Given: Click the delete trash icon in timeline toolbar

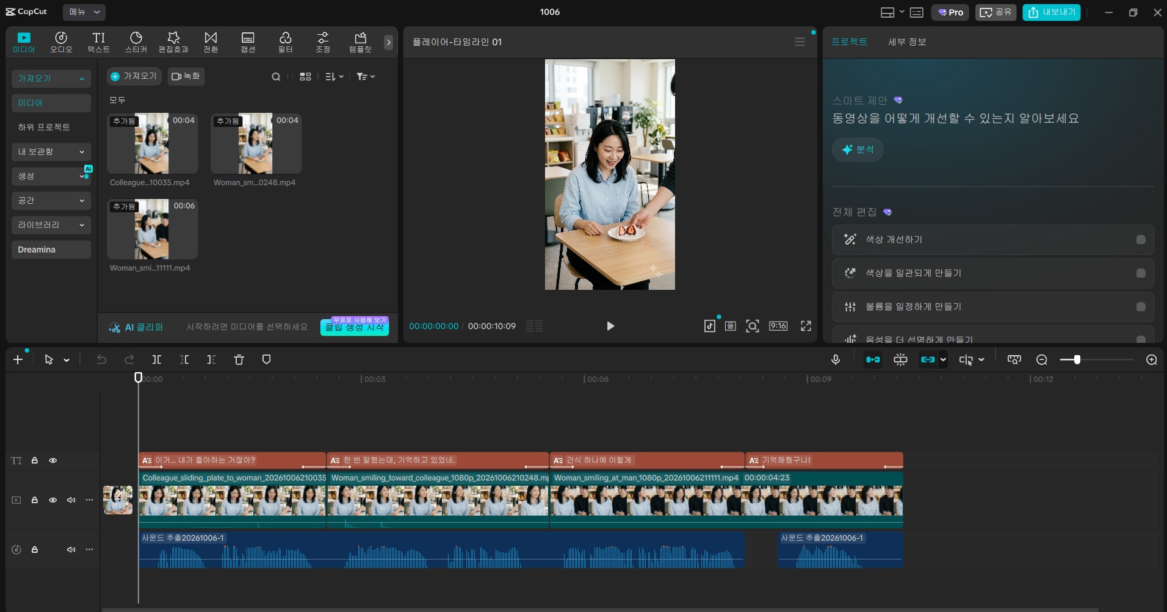Looking at the screenshot, I should [x=239, y=360].
